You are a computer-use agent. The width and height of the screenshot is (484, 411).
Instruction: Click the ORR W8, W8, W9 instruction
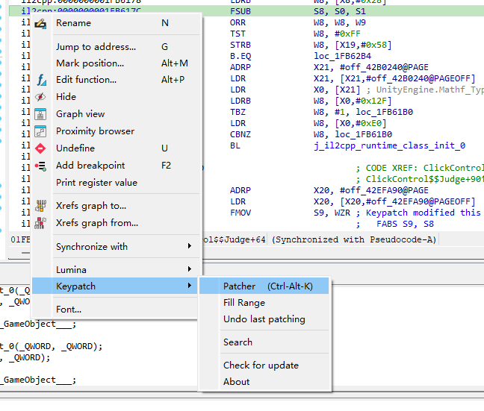point(298,22)
